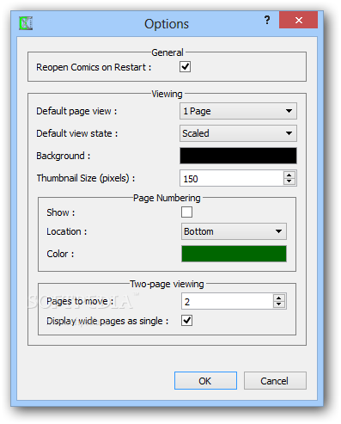Confirm settings with the OK button
Image resolution: width=341 pixels, height=424 pixels.
point(205,381)
